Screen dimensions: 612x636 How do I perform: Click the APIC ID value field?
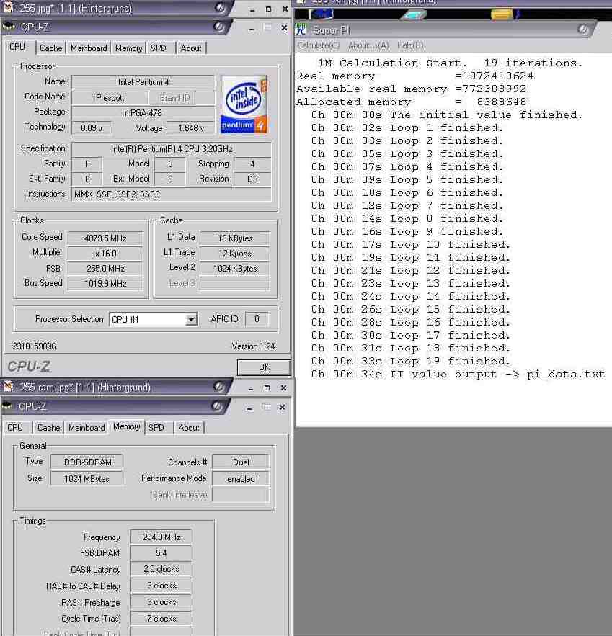[257, 319]
